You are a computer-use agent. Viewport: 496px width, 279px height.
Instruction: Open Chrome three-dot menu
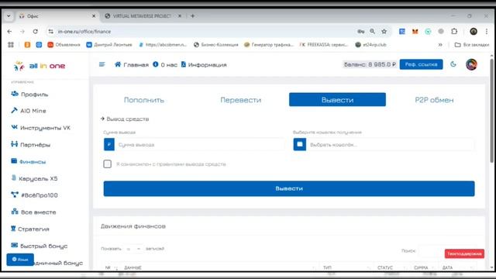click(x=487, y=31)
